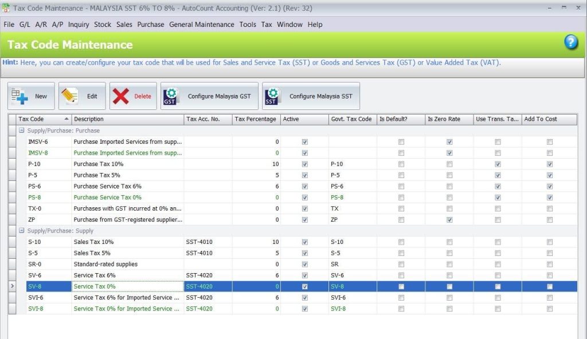Uncheck the Active checkbox for P-10
Screen dimensions: 587x339
coord(305,164)
